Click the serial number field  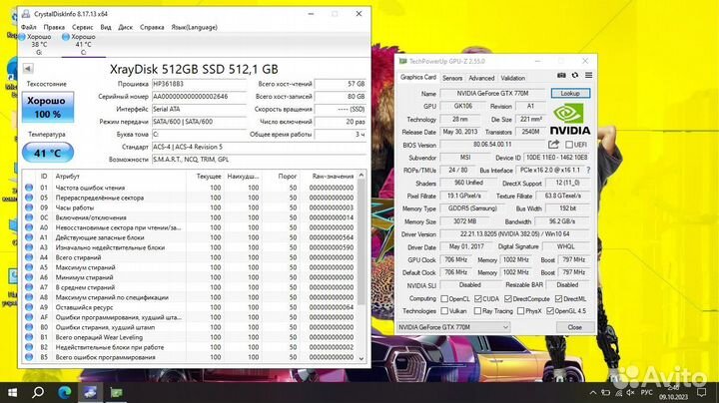pos(199,97)
